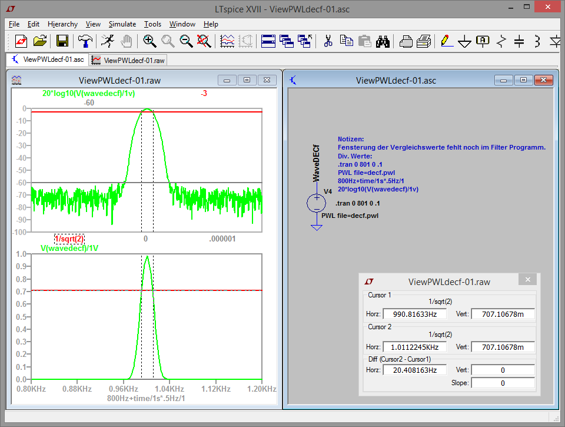The height and width of the screenshot is (427, 565).
Task: Select the Ground symbol tool
Action: click(x=464, y=41)
